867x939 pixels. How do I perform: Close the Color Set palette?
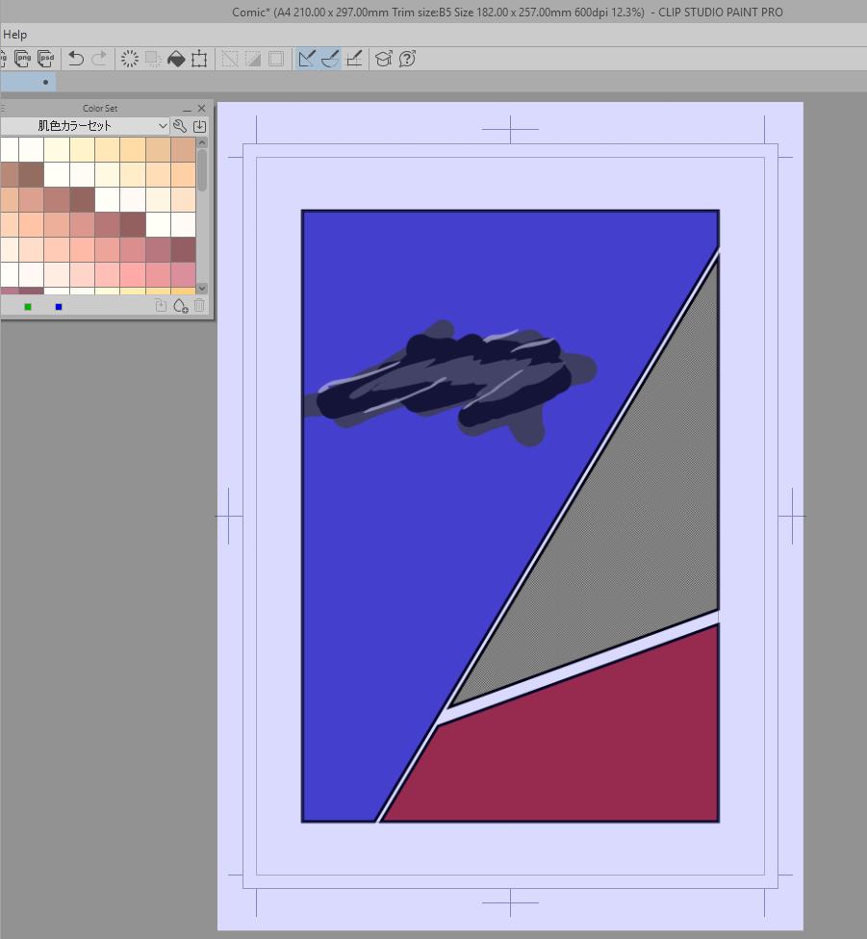click(x=202, y=109)
